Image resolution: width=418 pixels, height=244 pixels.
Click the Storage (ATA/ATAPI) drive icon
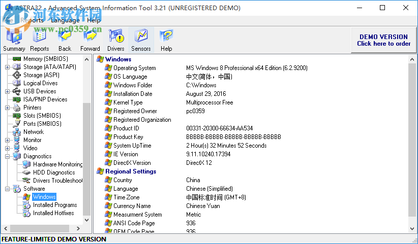pyautogui.click(x=17, y=67)
